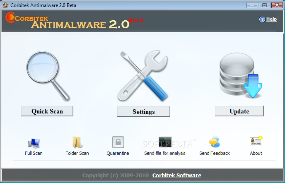Click the chat bubbles Send Feedback icon

tap(215, 142)
